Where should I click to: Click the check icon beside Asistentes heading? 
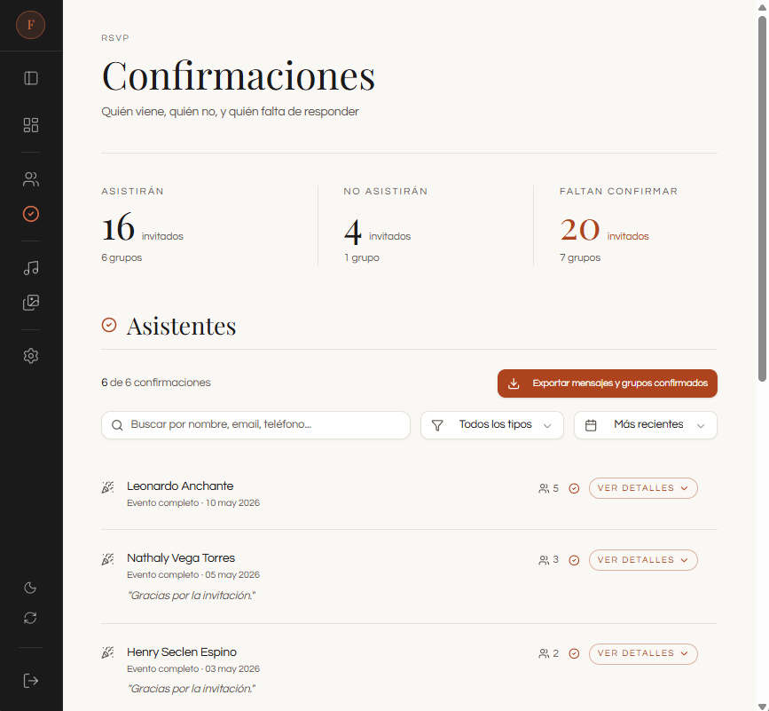click(x=109, y=325)
